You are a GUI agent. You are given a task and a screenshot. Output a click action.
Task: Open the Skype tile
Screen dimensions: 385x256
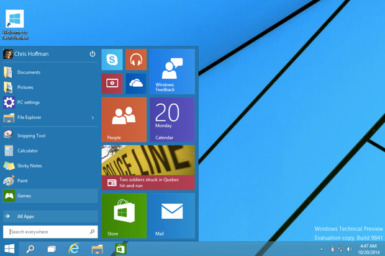tap(112, 60)
